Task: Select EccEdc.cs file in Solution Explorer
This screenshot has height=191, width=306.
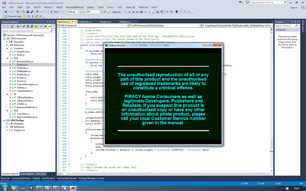Action: click(x=22, y=78)
